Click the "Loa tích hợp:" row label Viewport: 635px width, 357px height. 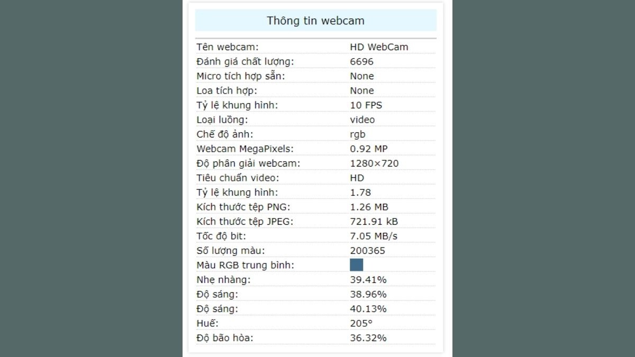[x=226, y=90]
